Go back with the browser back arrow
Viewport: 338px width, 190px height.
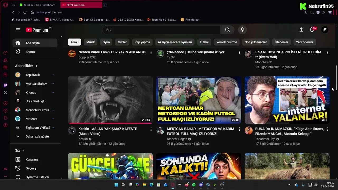(13, 12)
